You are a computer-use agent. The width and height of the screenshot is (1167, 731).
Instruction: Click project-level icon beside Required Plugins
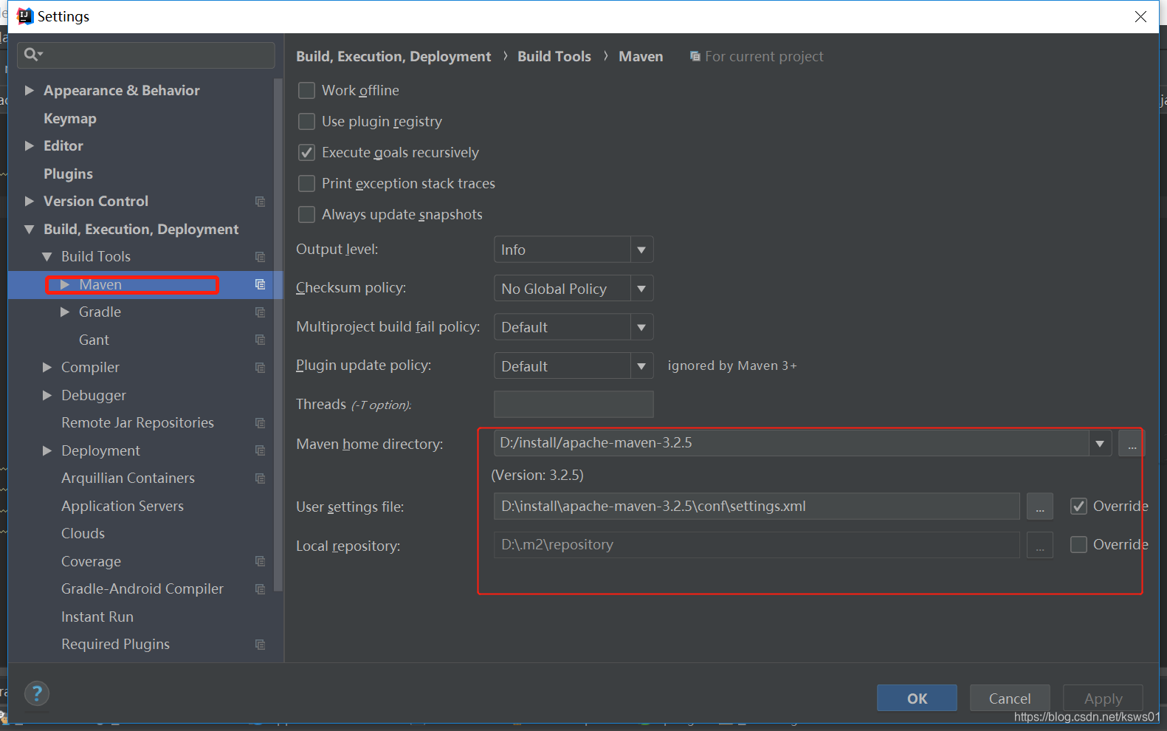coord(260,645)
